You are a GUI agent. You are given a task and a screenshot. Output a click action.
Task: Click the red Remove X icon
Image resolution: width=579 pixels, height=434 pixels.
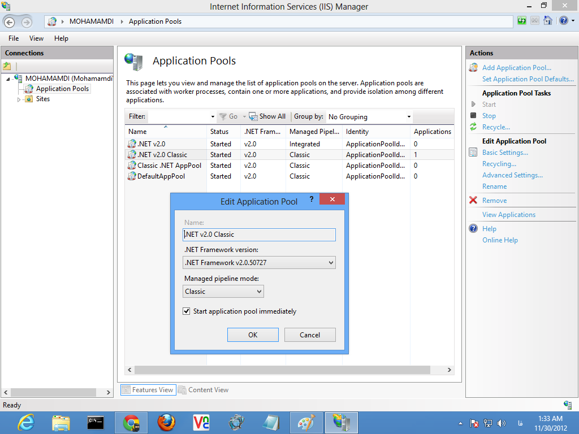pos(473,201)
